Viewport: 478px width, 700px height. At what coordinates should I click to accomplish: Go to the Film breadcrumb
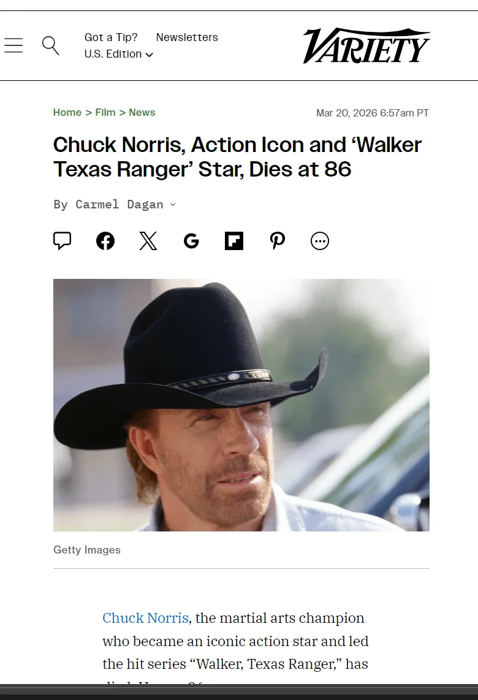click(105, 113)
